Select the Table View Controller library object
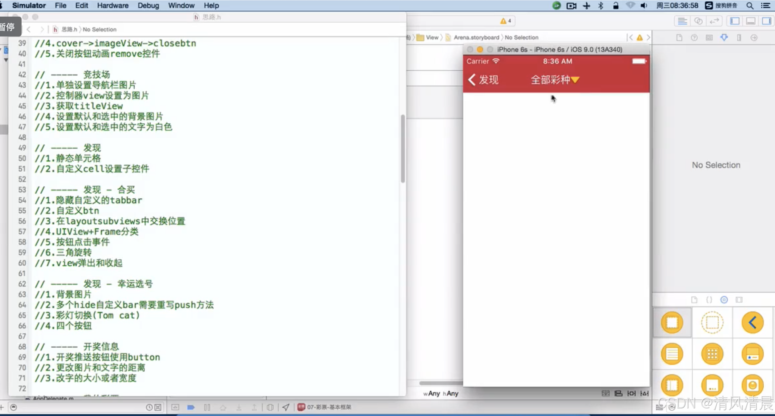This screenshot has height=416, width=775. tap(672, 354)
